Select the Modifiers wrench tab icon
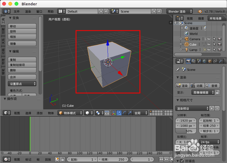 [x=221, y=61]
